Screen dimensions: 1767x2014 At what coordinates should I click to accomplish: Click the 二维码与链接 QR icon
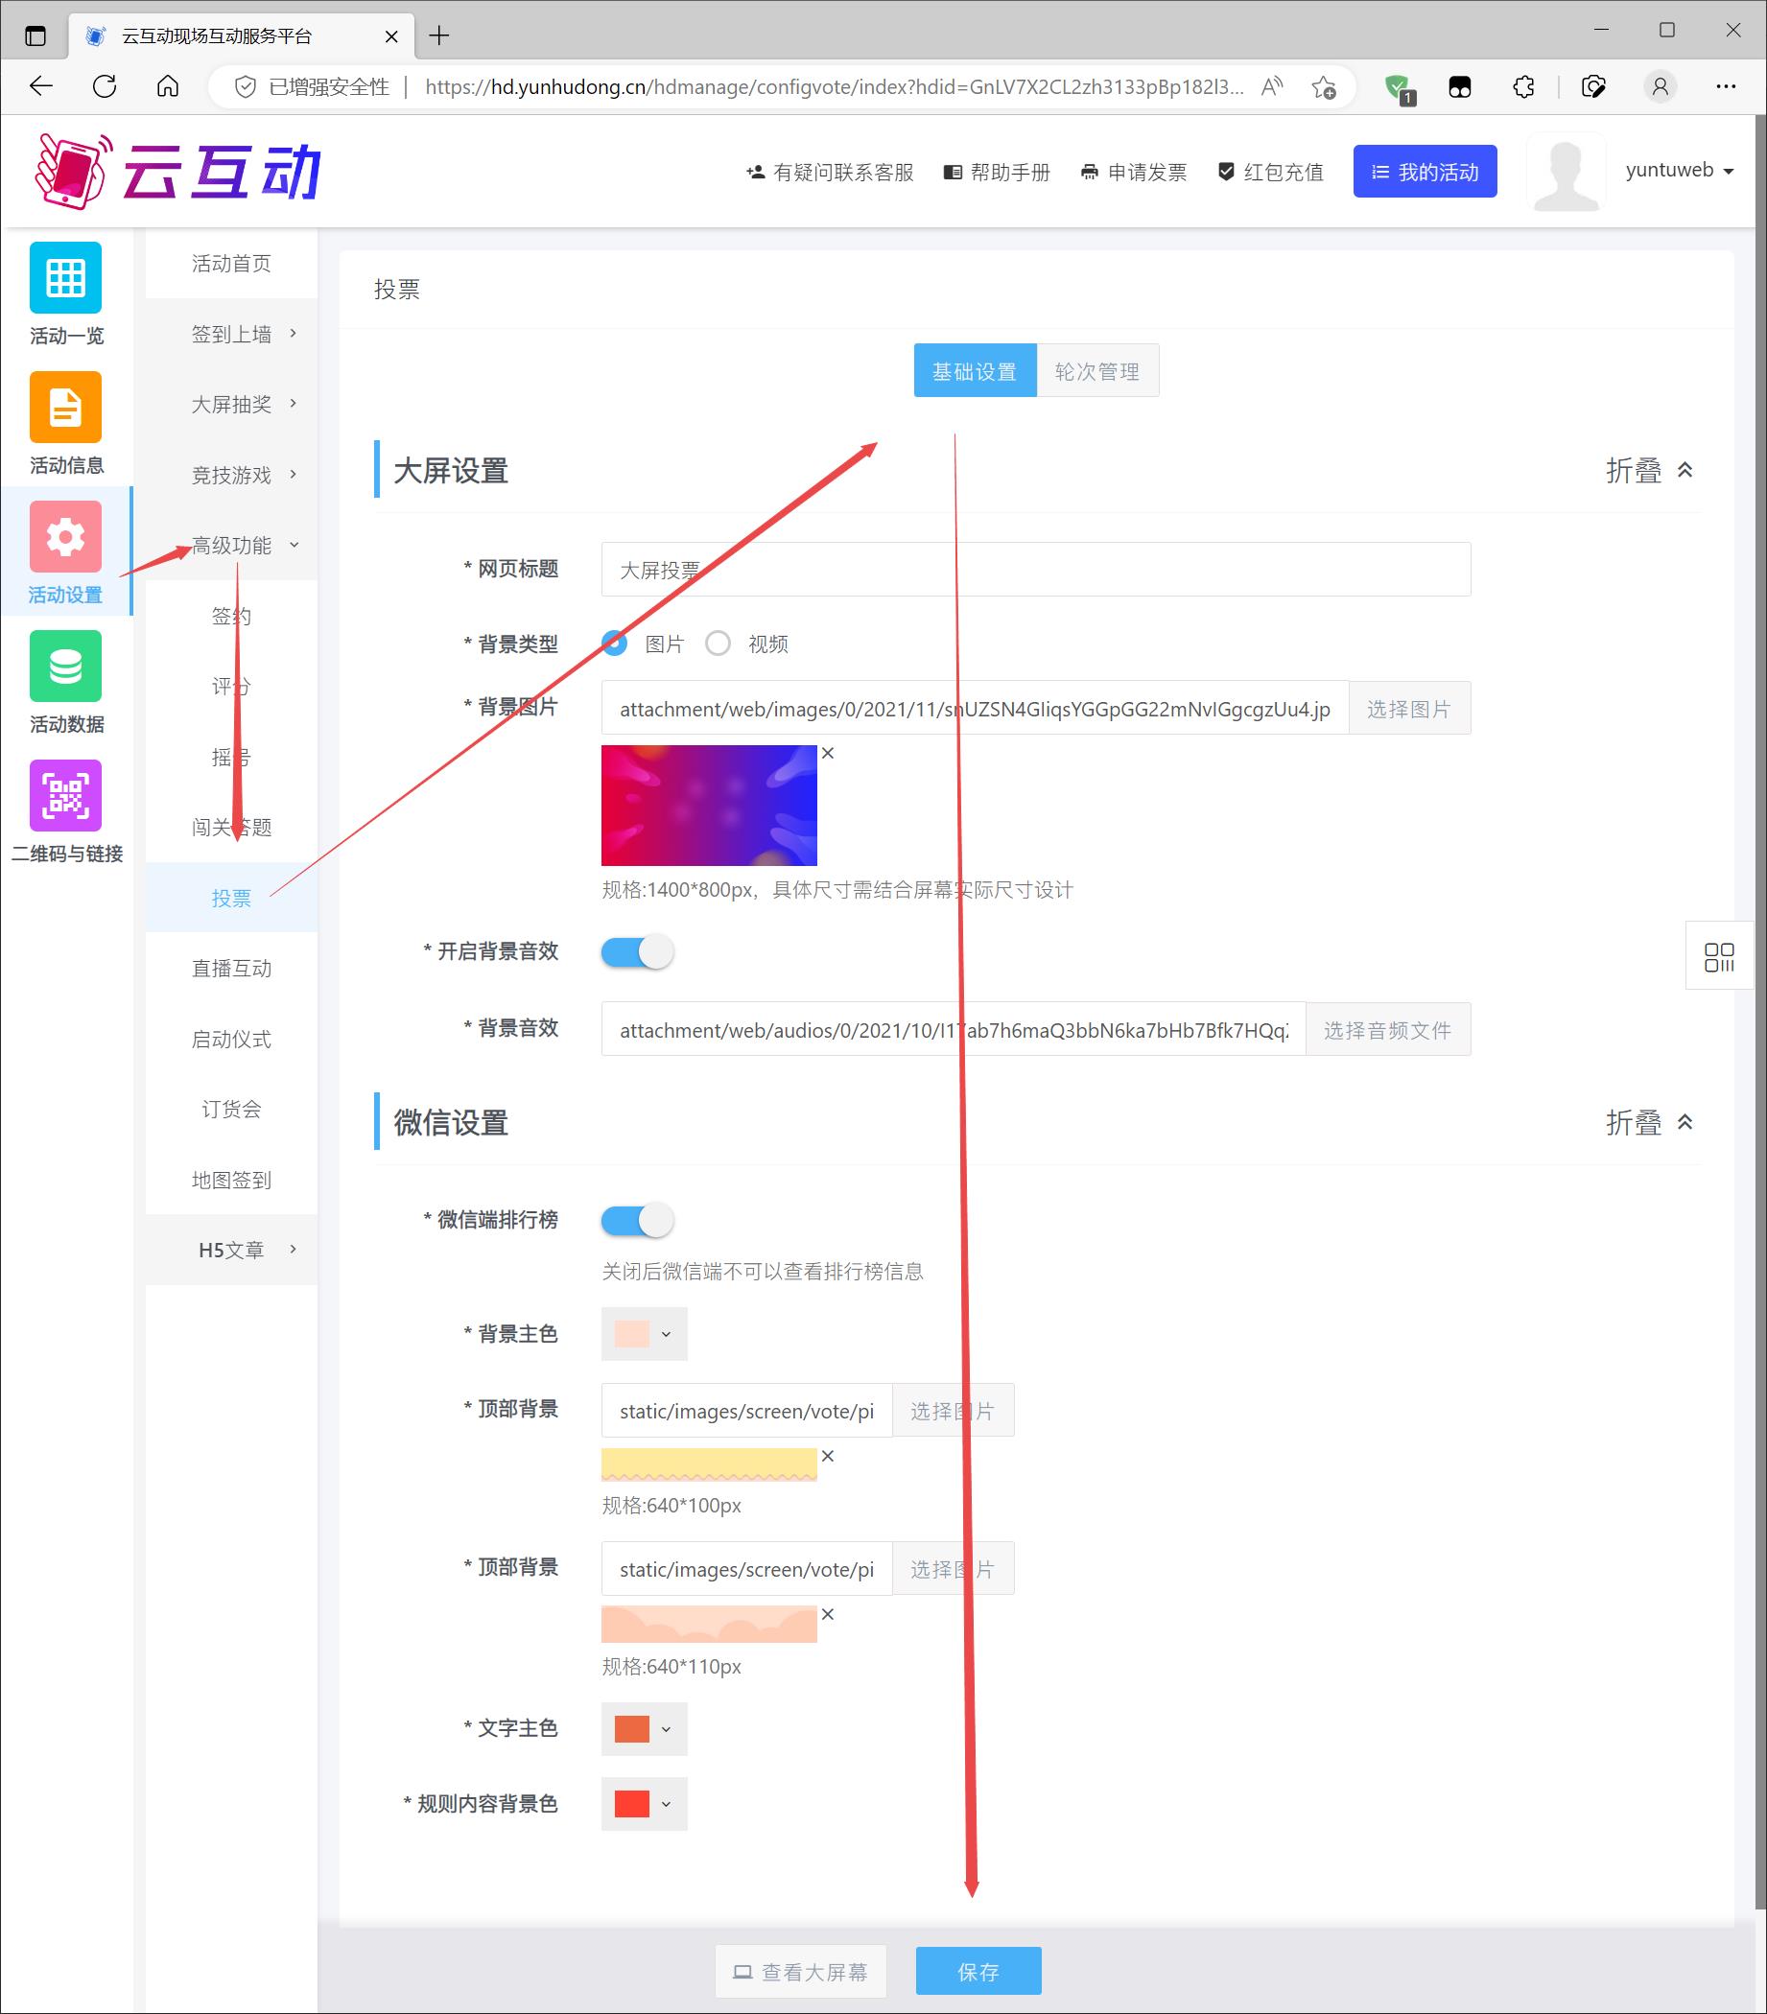point(65,795)
